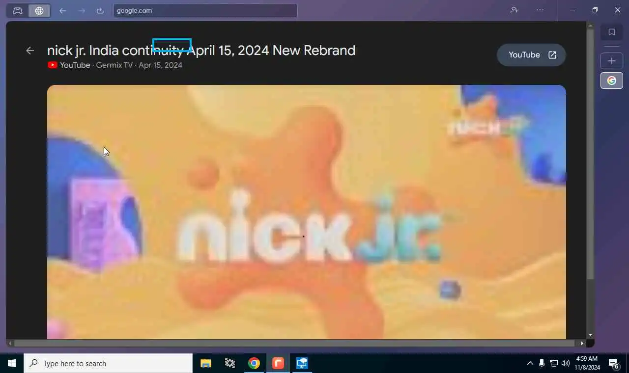Open Settings gear from taskbar

tap(230, 363)
